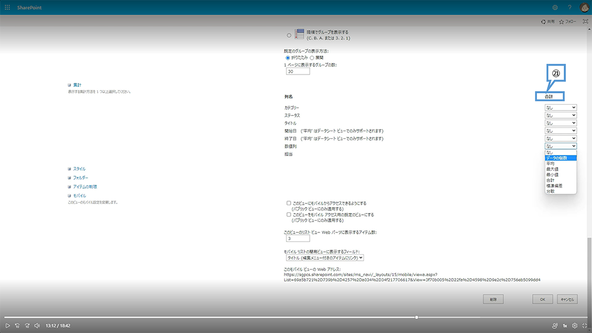Mute the video volume speaker icon
Screen dimensions: 592x333
37,325
